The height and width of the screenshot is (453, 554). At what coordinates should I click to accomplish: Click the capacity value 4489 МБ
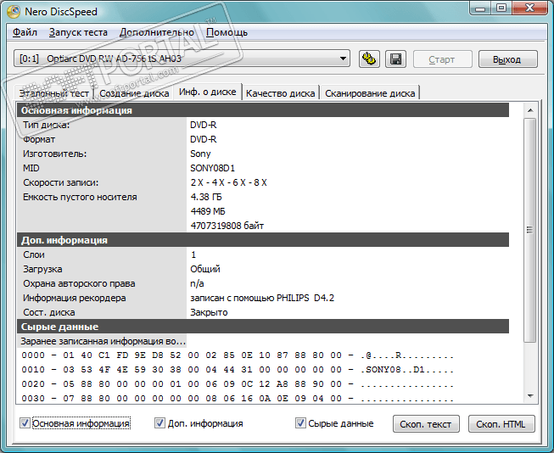pos(208,211)
